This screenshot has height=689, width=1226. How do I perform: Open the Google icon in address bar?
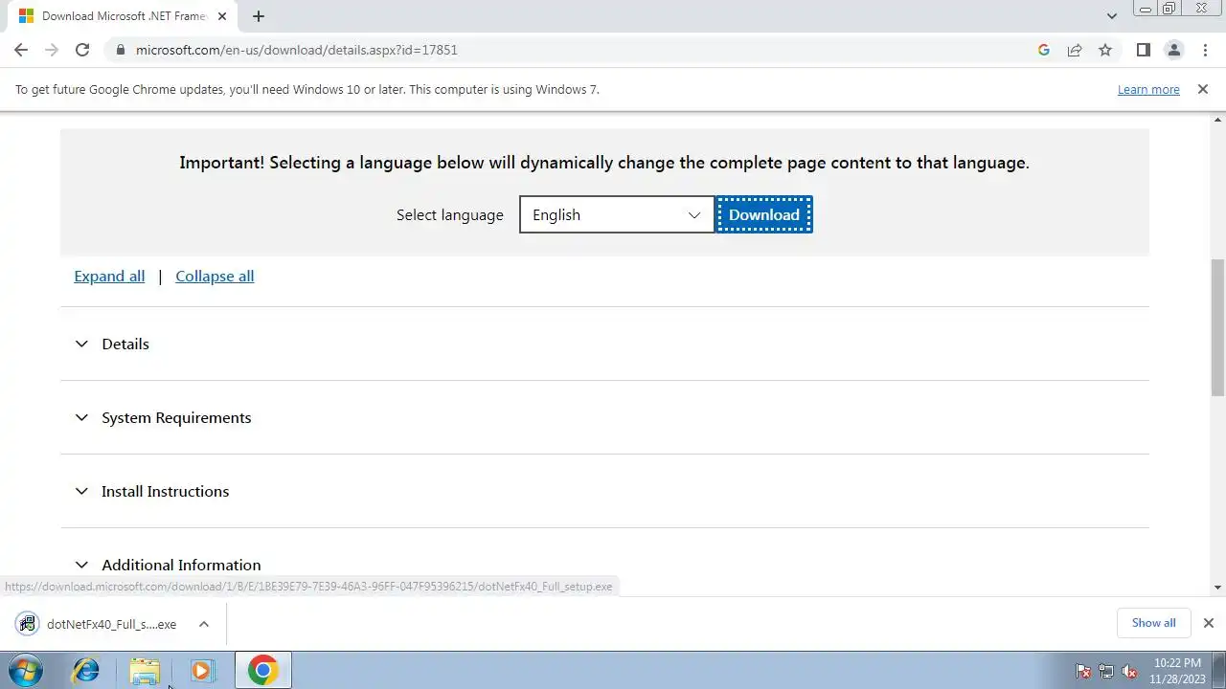coord(1044,50)
